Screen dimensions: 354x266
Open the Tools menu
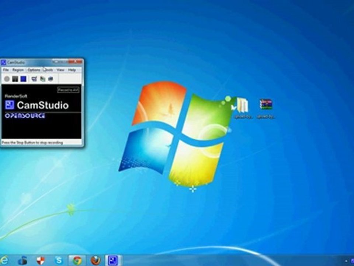[48, 70]
